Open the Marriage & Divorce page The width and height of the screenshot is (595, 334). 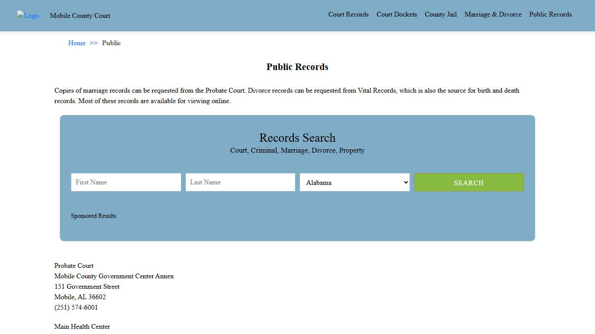pos(493,14)
